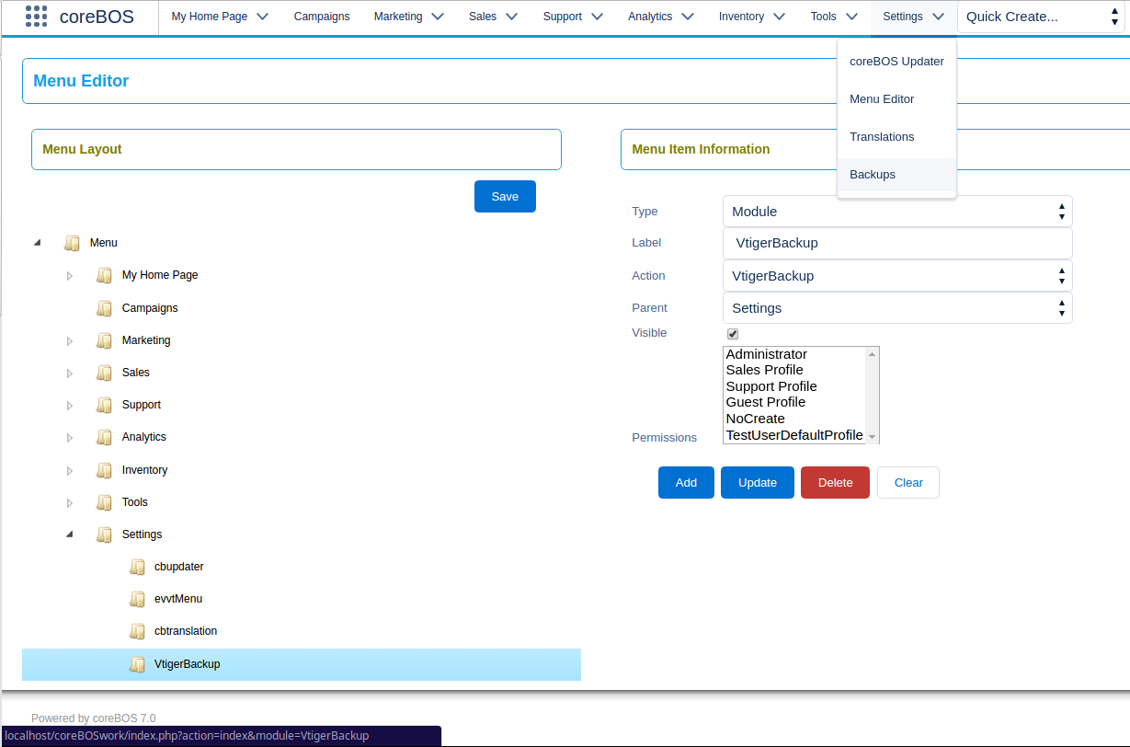The width and height of the screenshot is (1130, 747).
Task: Click the folder icon beside Inventory node
Action: coord(105,470)
